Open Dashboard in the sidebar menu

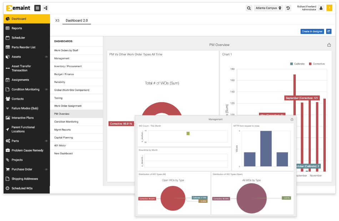[x=27, y=19]
